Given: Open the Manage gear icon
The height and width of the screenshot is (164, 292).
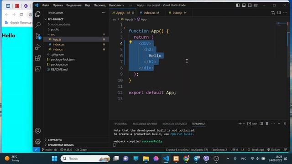Looking at the screenshot, I should (x=38, y=142).
